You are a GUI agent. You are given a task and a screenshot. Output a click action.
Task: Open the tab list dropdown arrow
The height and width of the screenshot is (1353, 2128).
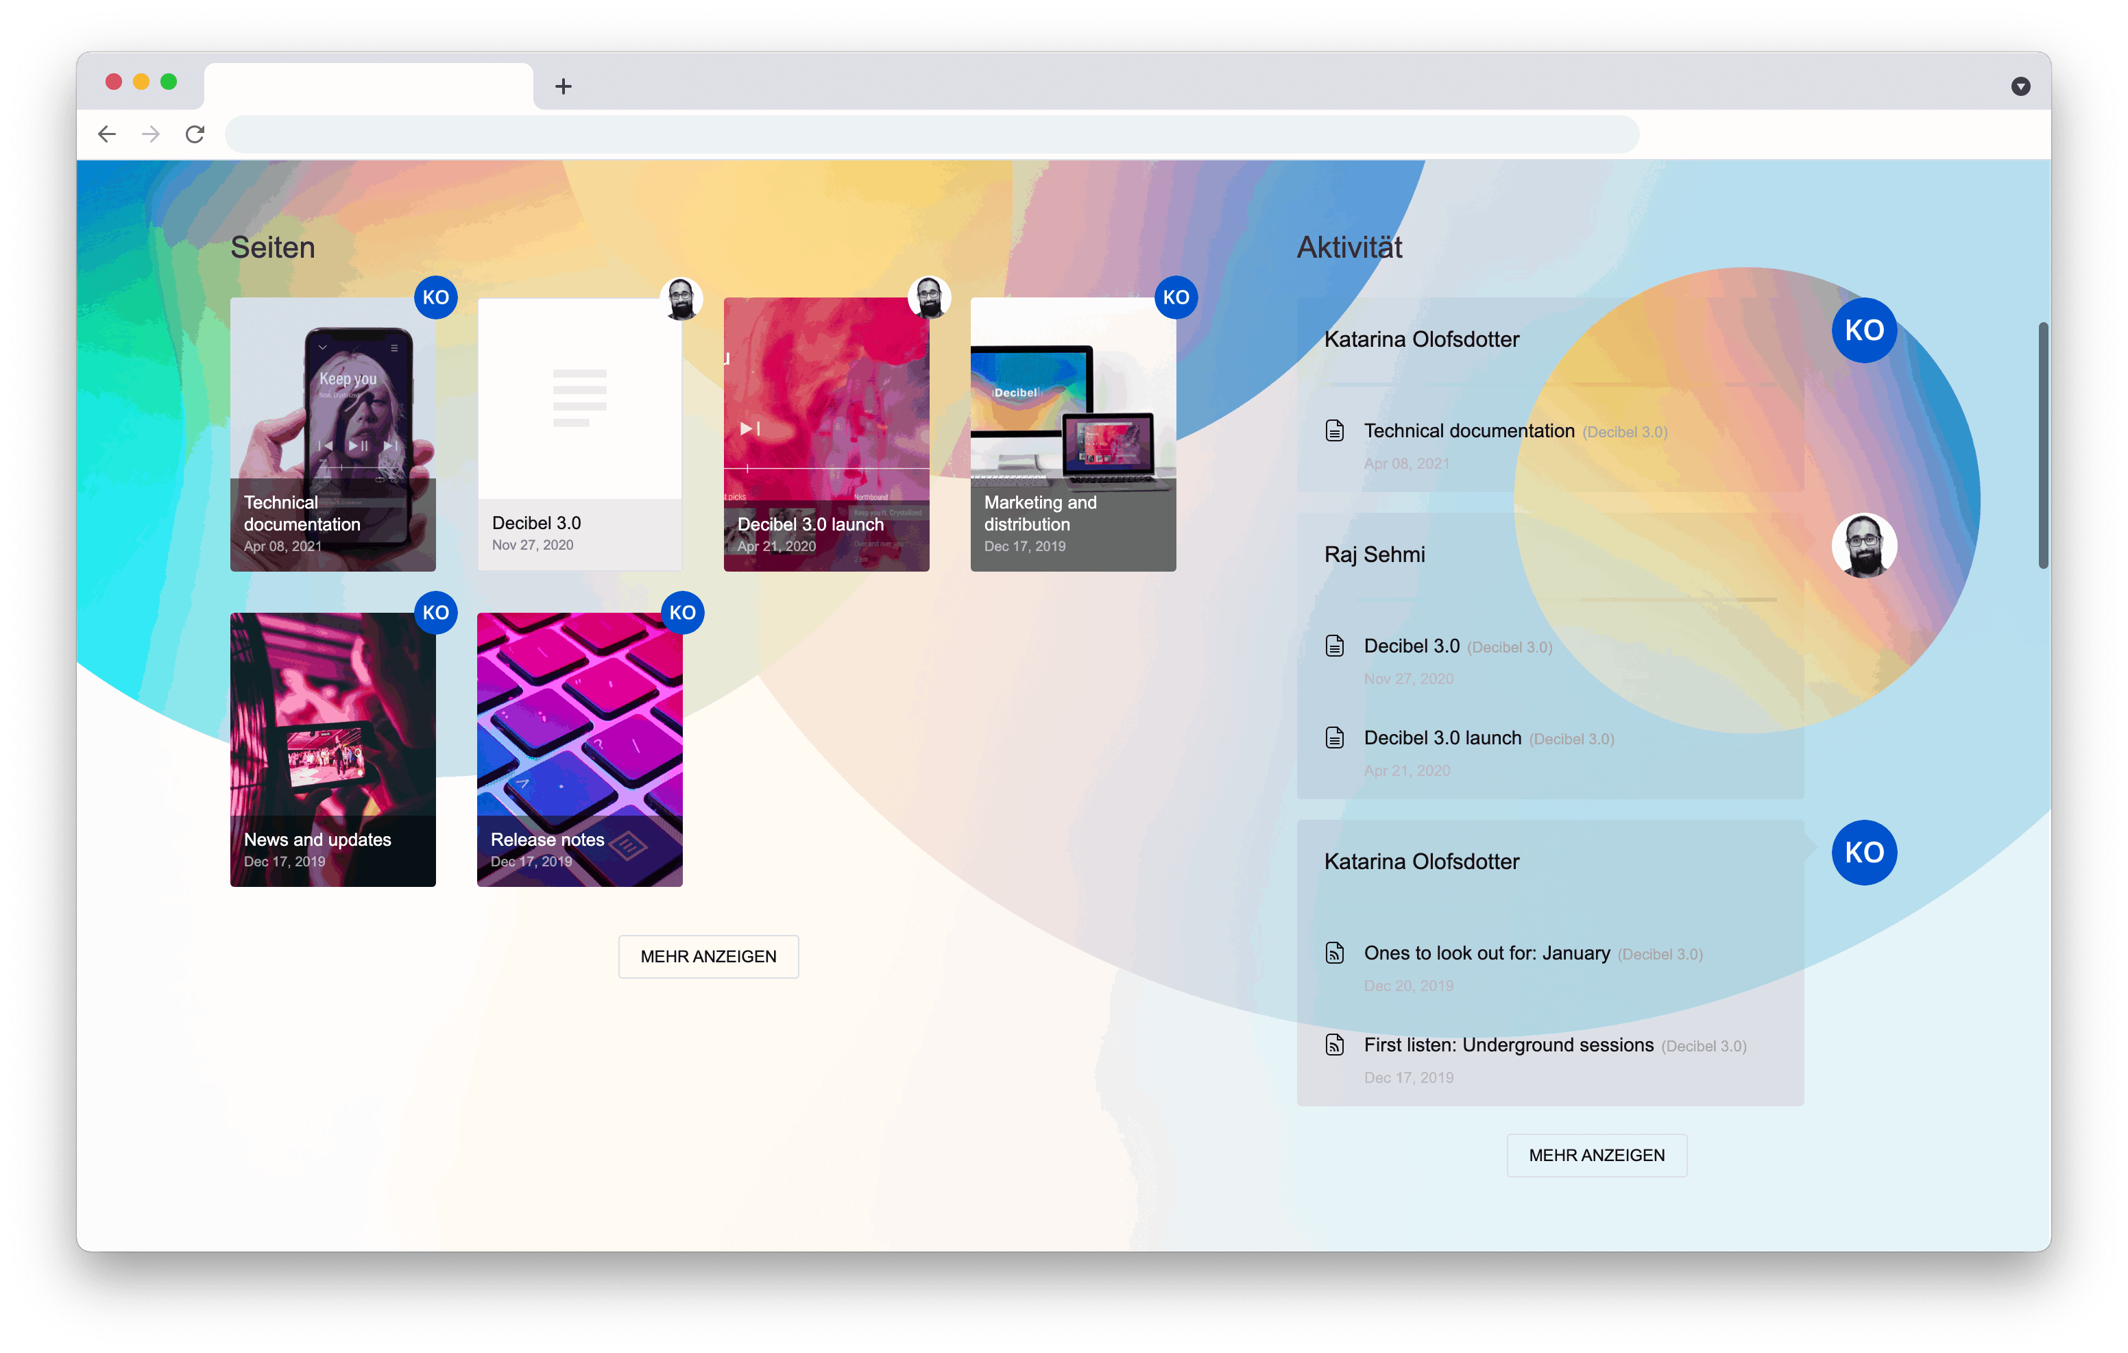coord(2020,86)
